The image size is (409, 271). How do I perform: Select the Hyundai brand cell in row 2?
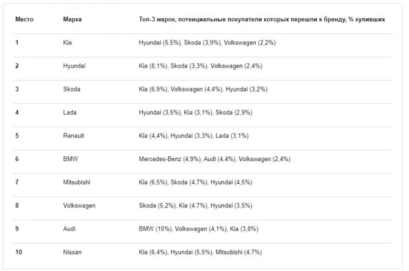click(74, 66)
